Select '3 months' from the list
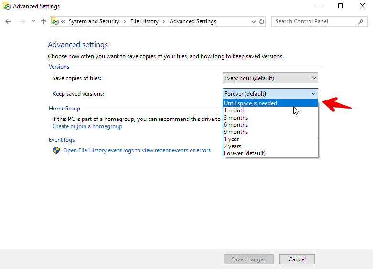Viewport: 373px width, 269px height. 270,118
